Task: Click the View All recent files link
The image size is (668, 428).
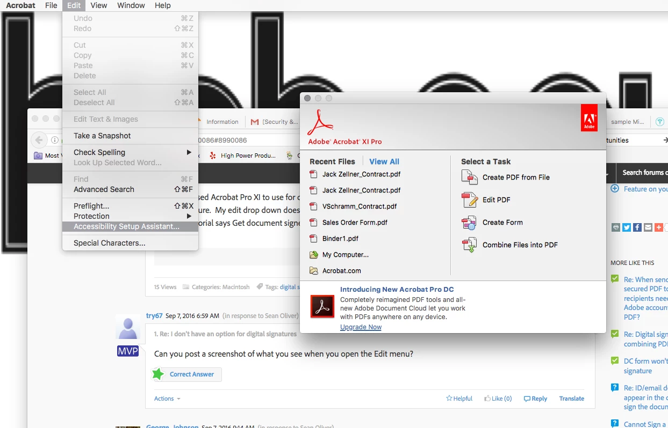Action: click(384, 161)
